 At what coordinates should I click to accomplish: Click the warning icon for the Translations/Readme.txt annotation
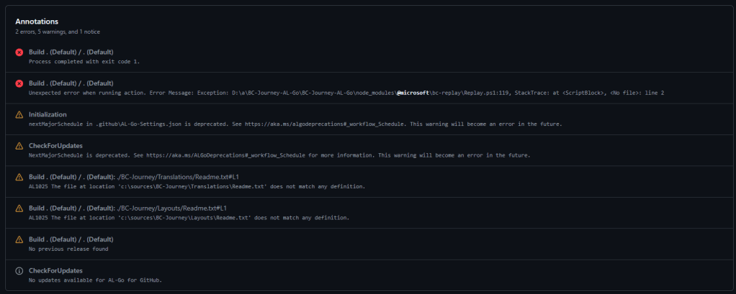pos(19,177)
